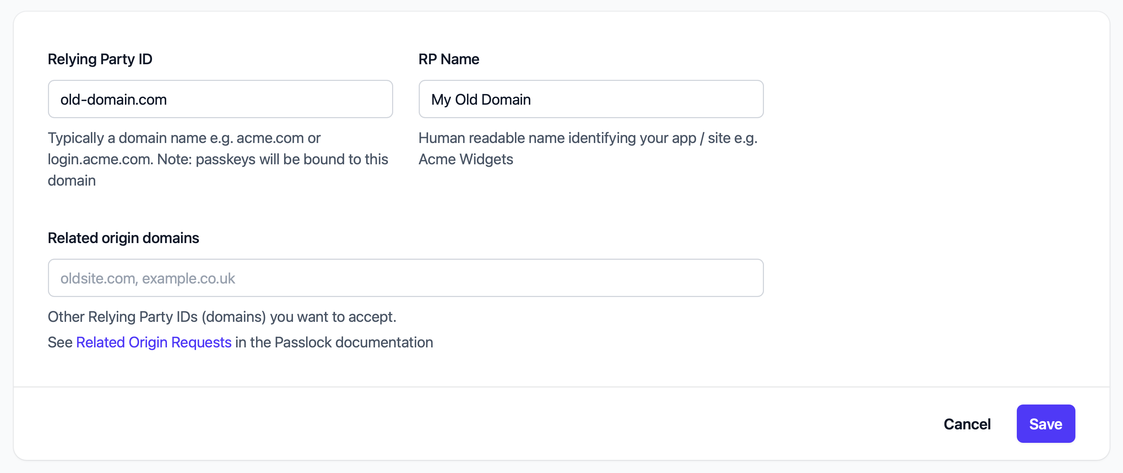Click the purple Save action
1123x473 pixels.
pos(1046,423)
